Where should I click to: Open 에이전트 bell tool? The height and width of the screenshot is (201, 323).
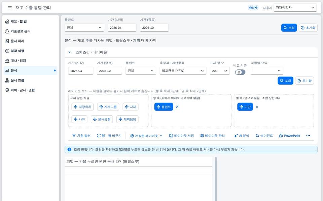(x=264, y=136)
